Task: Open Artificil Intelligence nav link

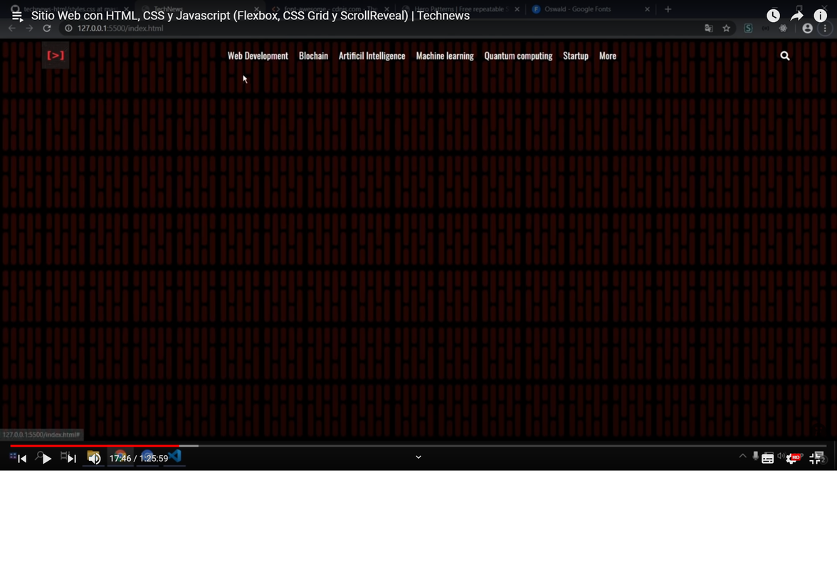Action: click(x=372, y=56)
